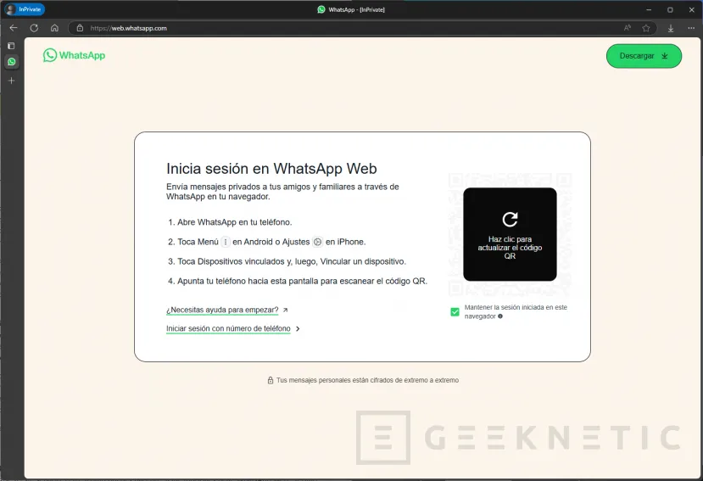The height and width of the screenshot is (481, 703).
Task: Go back with the browser back arrow
Action: [x=14, y=28]
